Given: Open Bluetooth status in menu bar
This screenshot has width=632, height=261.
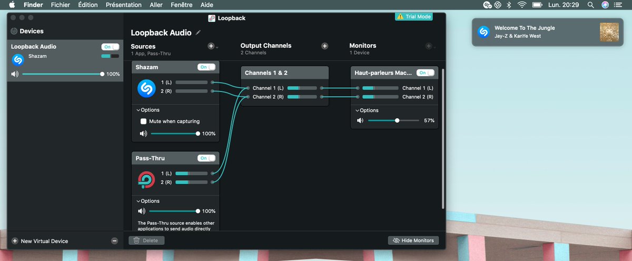Looking at the screenshot, I should tap(509, 5).
